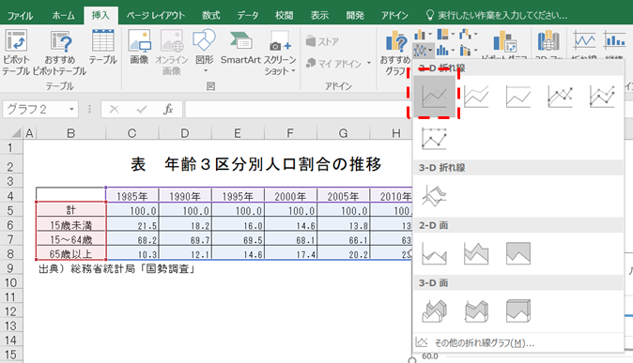The width and height of the screenshot is (633, 363).
Task: Select the 3-D Area chart
Action: pos(434,311)
